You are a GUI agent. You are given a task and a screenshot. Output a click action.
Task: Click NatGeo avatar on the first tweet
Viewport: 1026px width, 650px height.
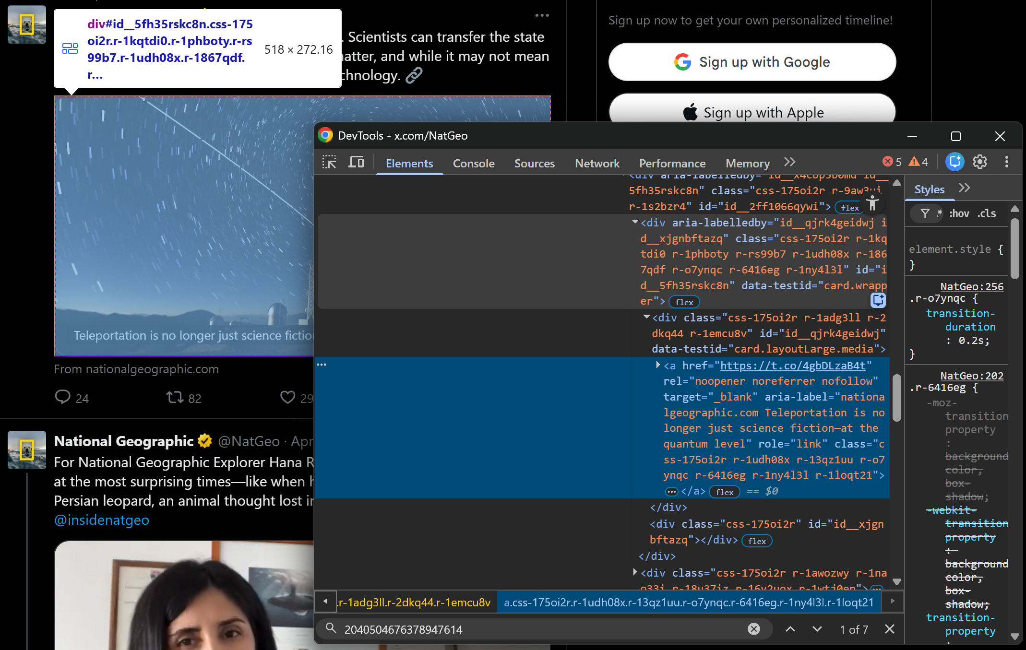pos(27,24)
